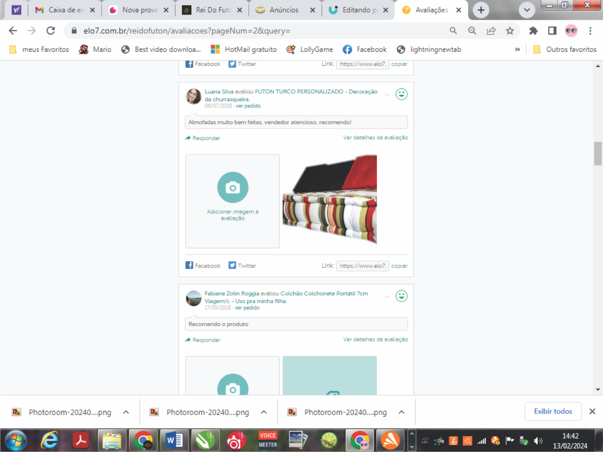Viewport: 603px width, 452px height.
Task: Click the page vertical scrollbar thumb
Action: point(598,153)
